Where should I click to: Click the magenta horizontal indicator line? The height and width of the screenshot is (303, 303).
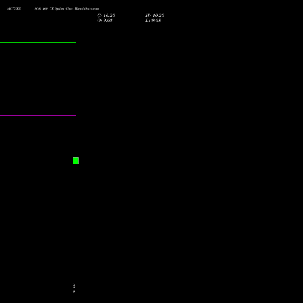click(x=38, y=115)
